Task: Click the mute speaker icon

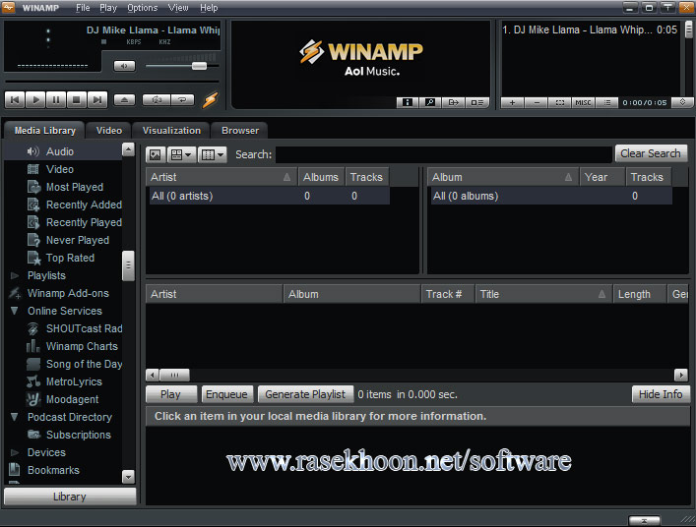Action: [124, 66]
